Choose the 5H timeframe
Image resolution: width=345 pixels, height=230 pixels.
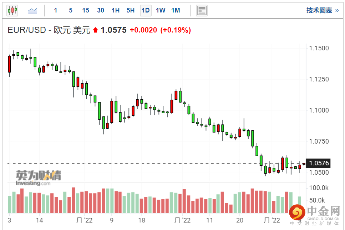[131, 10]
